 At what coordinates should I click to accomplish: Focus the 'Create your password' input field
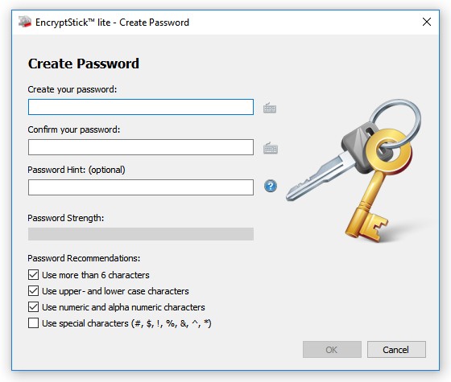coord(141,107)
